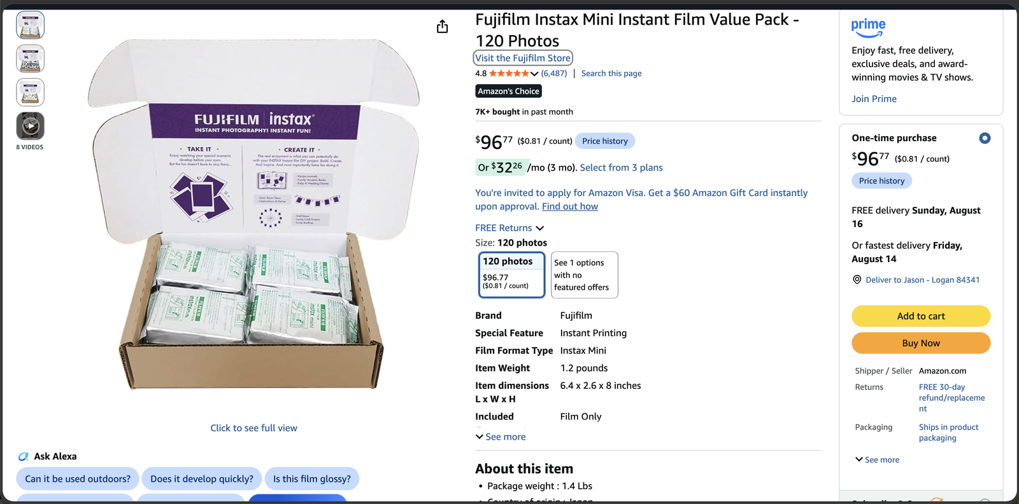Click the Buy Now button
The width and height of the screenshot is (1019, 504).
coord(921,343)
